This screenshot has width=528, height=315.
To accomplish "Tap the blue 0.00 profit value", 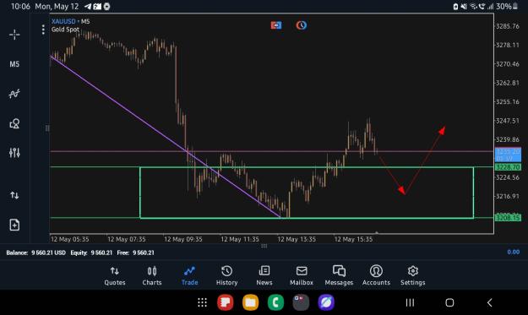I will pyautogui.click(x=513, y=252).
